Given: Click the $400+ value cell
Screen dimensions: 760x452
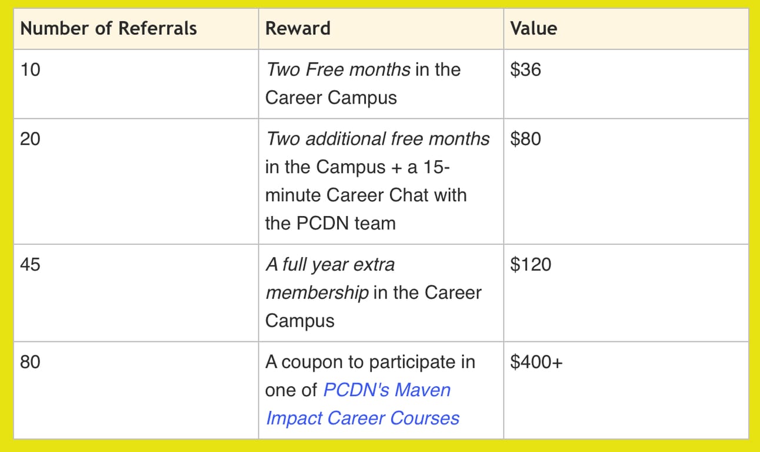Looking at the screenshot, I should (536, 362).
